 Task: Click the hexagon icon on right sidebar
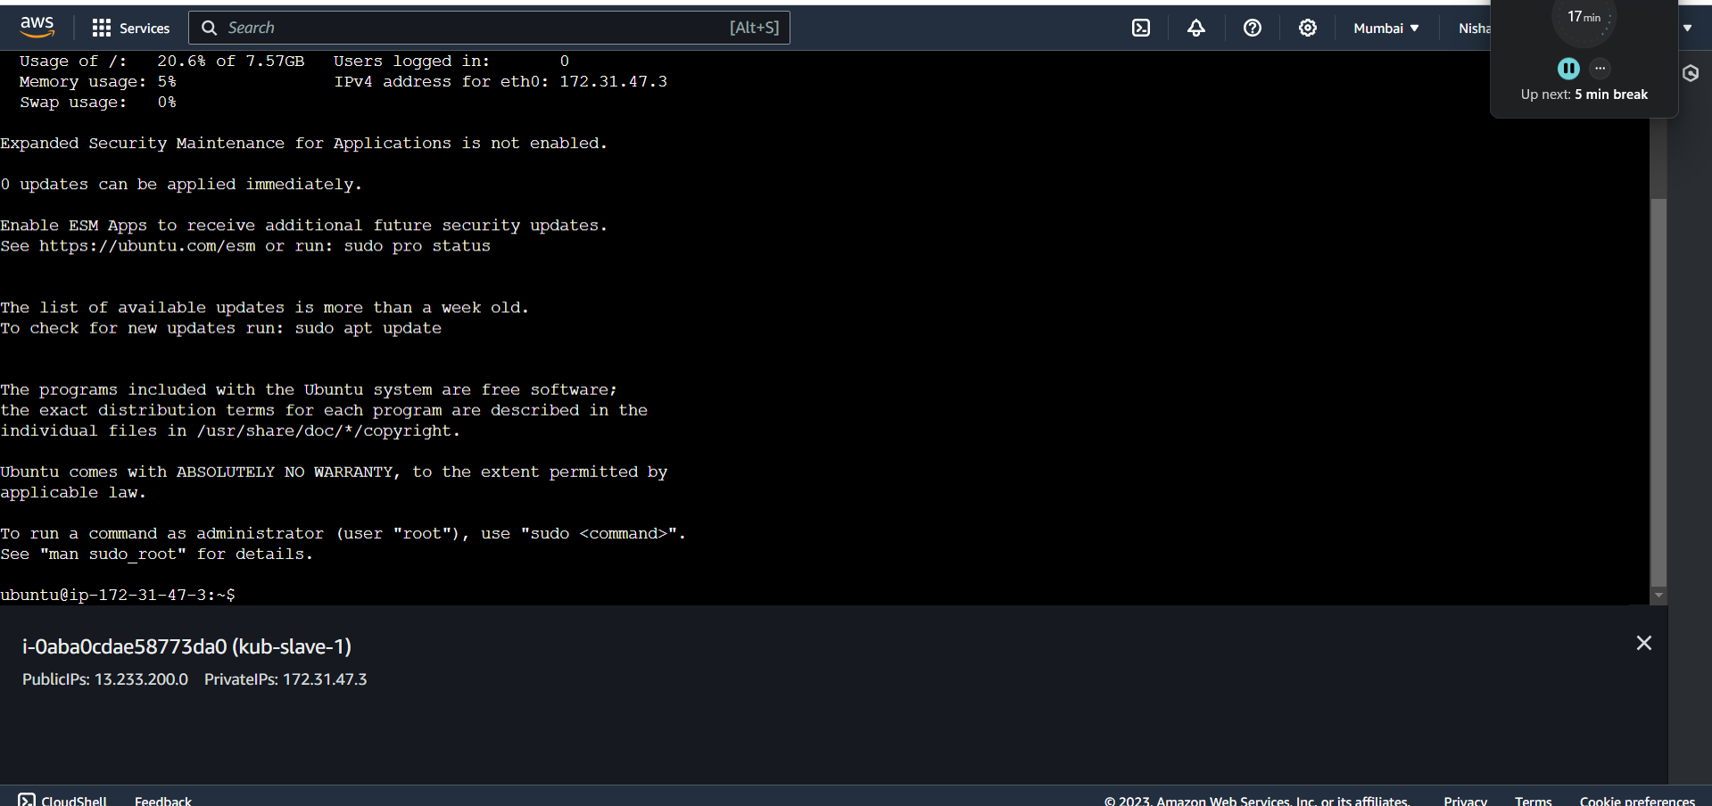pos(1691,73)
